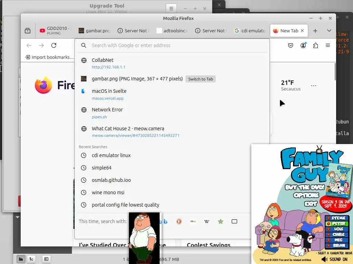
Task: Hide sidebar icon in file manager status bar
Action: coord(46,259)
